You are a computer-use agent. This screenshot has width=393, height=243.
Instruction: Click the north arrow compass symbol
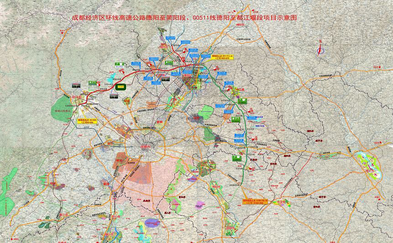coord(320,49)
